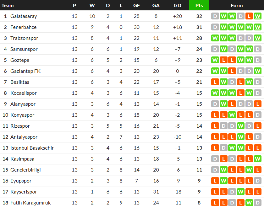Click the Besiktas team name
The height and width of the screenshot is (207, 264).
(x=20, y=82)
